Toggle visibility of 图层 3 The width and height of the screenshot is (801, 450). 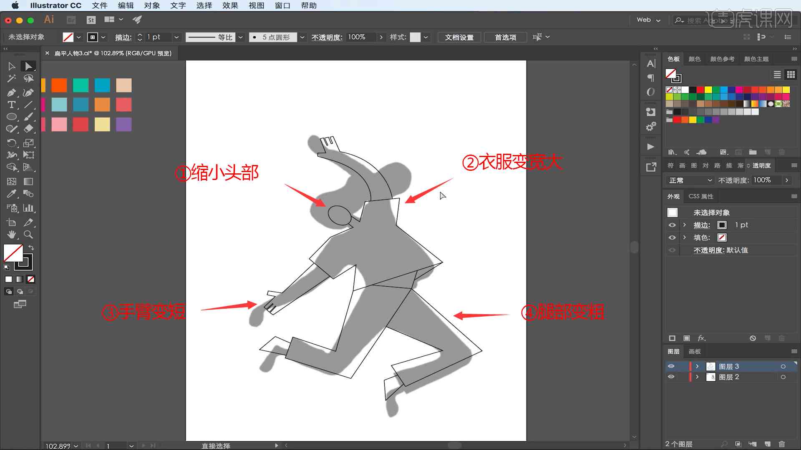[x=670, y=366]
